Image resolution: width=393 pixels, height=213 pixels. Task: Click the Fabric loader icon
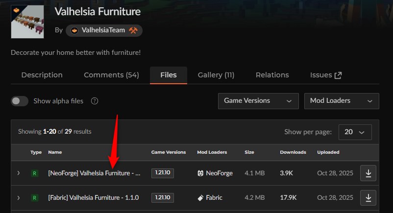pyautogui.click(x=200, y=198)
